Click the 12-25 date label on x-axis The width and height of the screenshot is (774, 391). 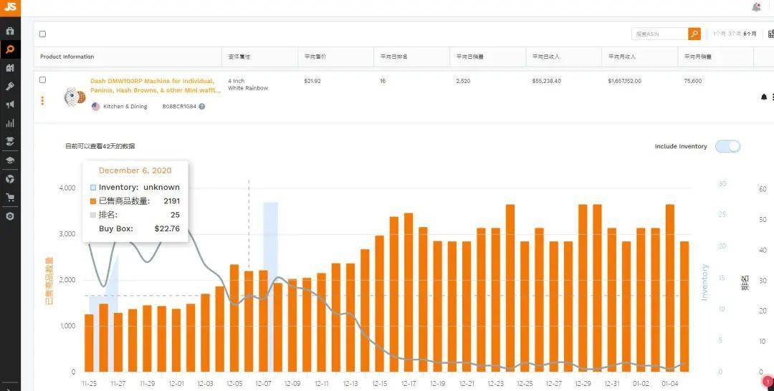(525, 384)
